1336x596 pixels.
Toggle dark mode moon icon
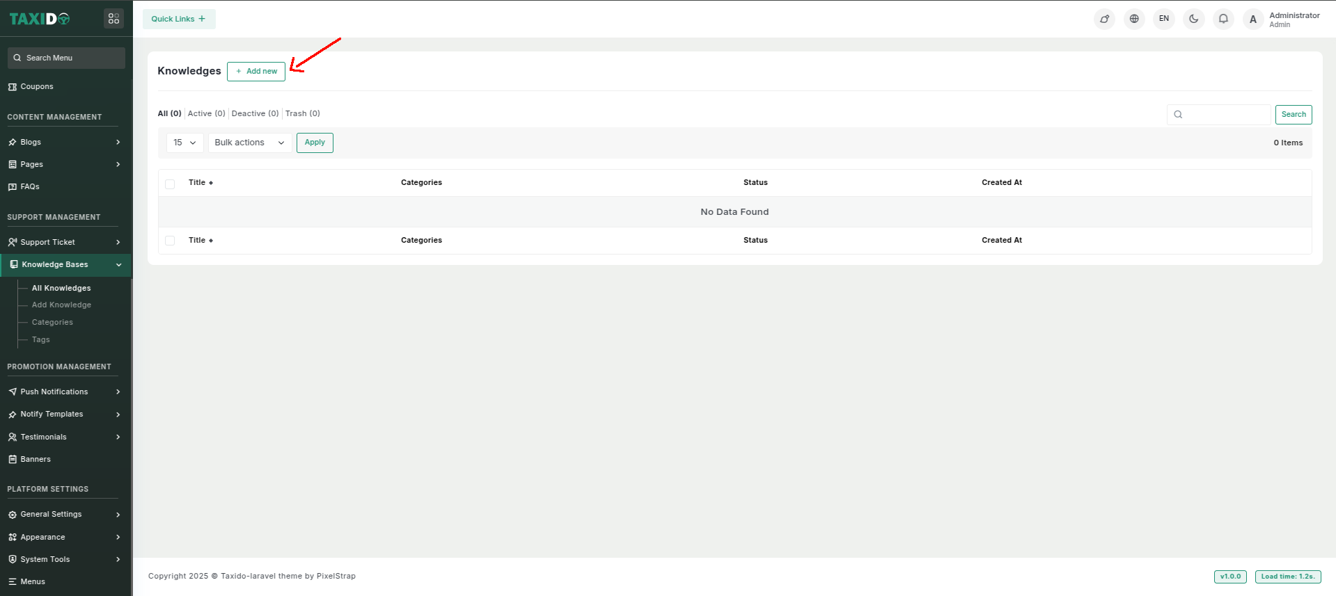pyautogui.click(x=1193, y=19)
